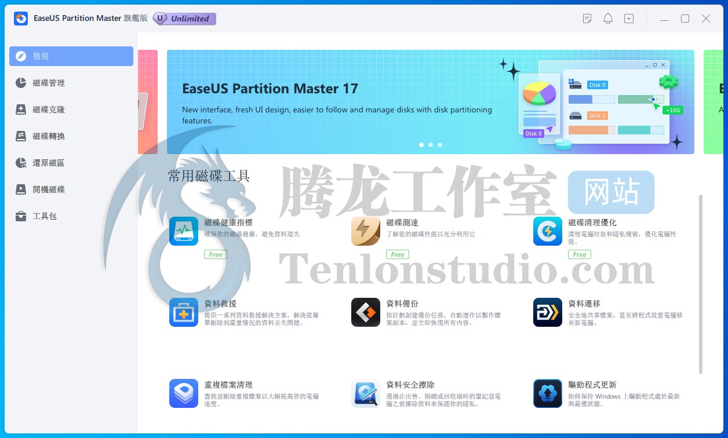Click the recovery icon beside 還原磁區
The image size is (728, 438).
pos(21,163)
